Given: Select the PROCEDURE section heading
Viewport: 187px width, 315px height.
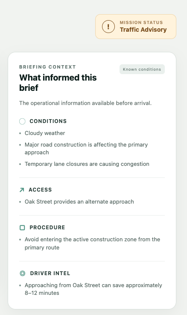Looking at the screenshot, I should click(47, 228).
